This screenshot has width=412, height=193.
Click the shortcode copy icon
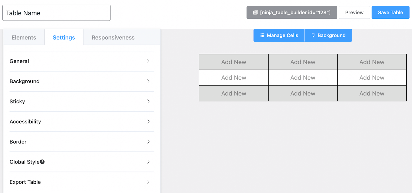point(255,13)
